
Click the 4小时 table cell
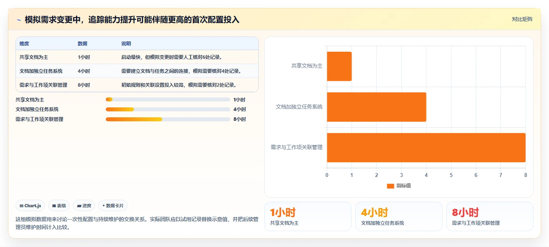click(84, 71)
